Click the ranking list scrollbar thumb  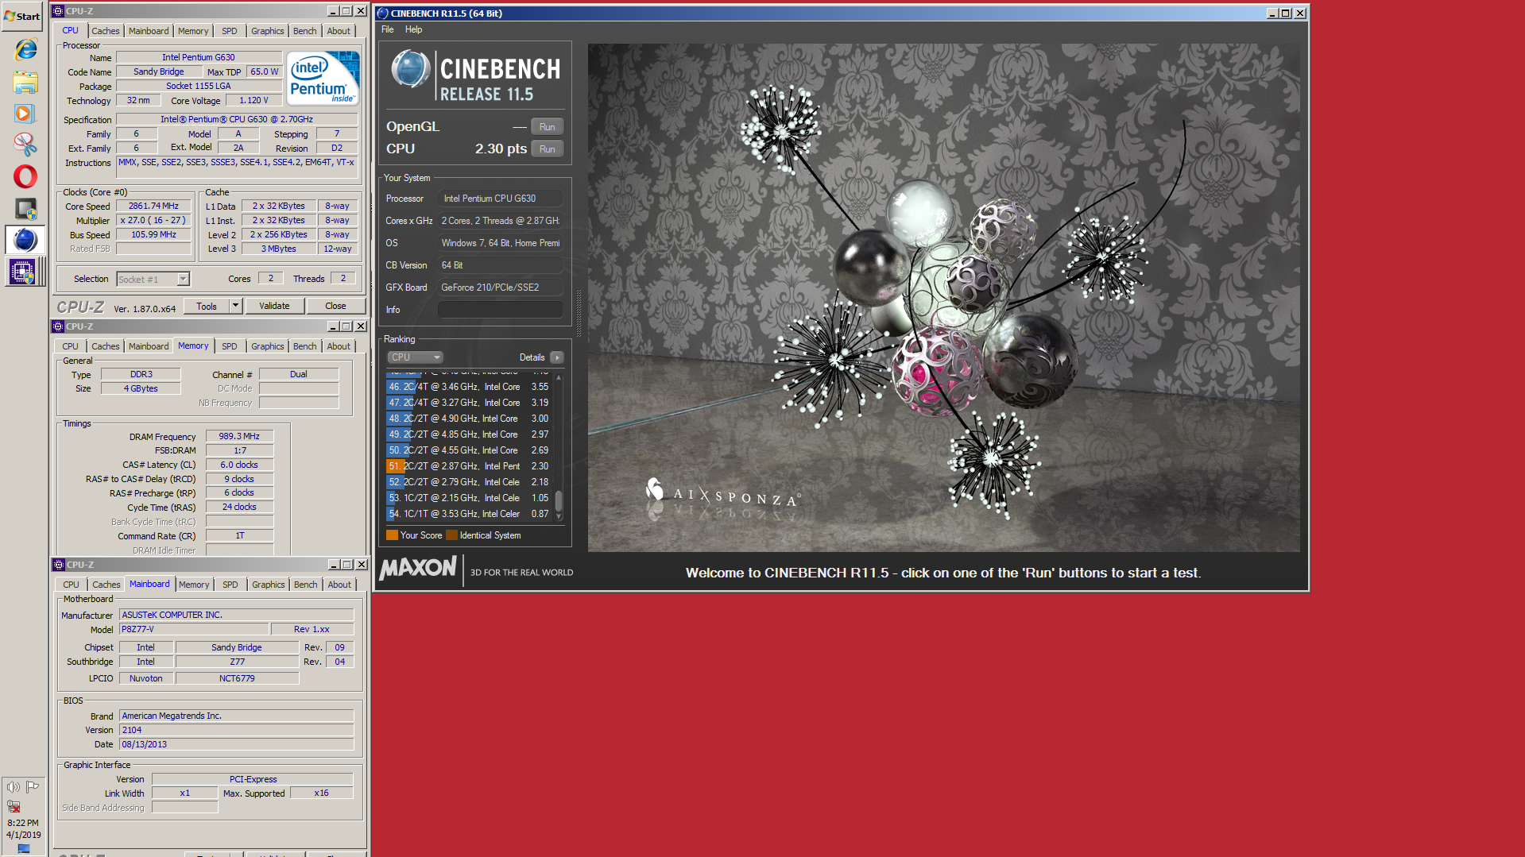pyautogui.click(x=559, y=500)
